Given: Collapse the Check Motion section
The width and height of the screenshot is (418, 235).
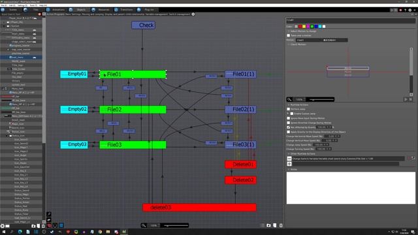Looking at the screenshot, I should point(289,44).
